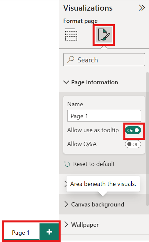Viewport: 149px width, 242px height.
Task: Click Reset to default link
Action: pyautogui.click(x=94, y=164)
